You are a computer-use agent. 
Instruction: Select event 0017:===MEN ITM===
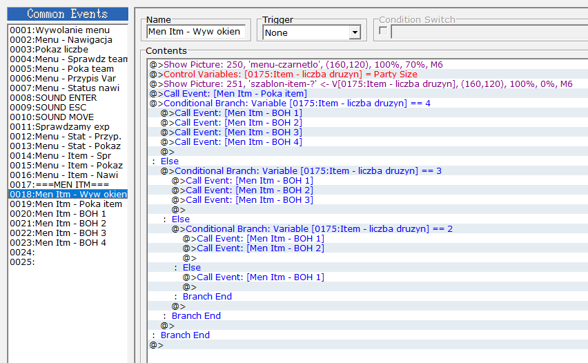[x=68, y=185]
